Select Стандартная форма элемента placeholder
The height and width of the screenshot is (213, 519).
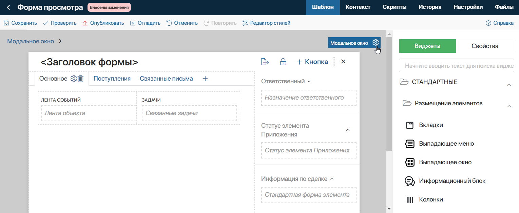[x=309, y=195]
